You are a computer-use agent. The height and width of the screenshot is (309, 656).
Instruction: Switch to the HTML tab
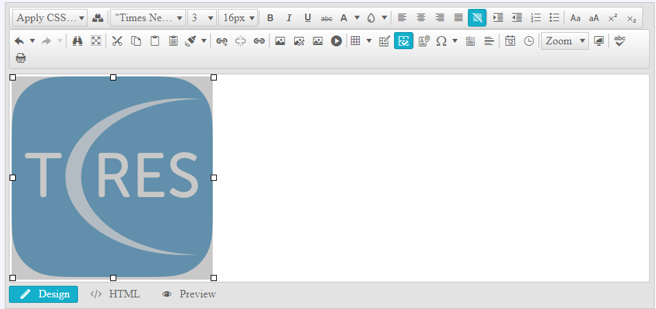(115, 294)
